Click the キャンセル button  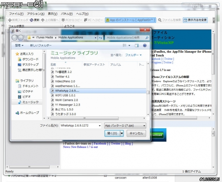pyautogui.click(x=136, y=133)
